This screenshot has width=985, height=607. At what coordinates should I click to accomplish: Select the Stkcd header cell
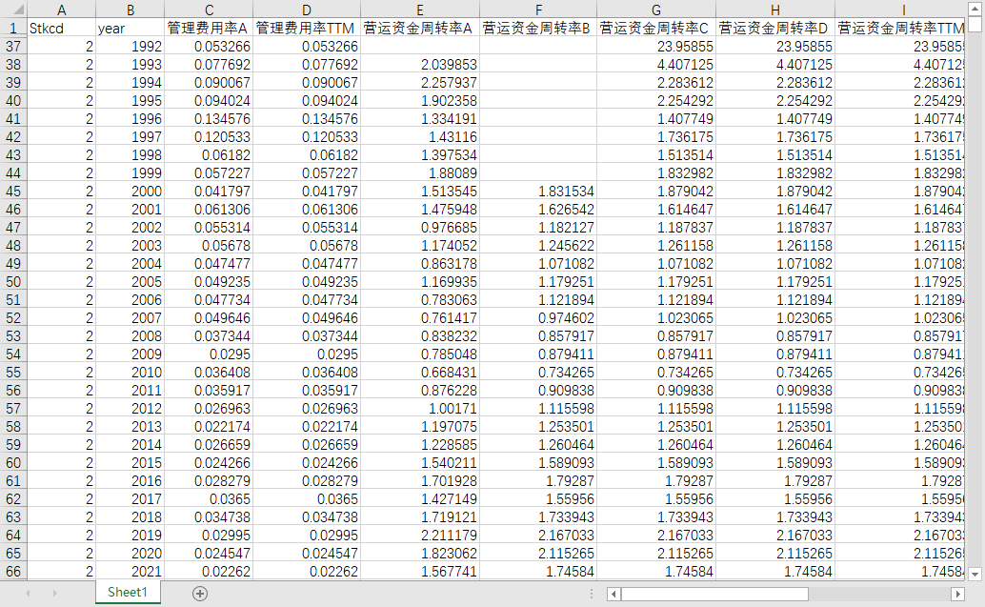click(x=61, y=28)
